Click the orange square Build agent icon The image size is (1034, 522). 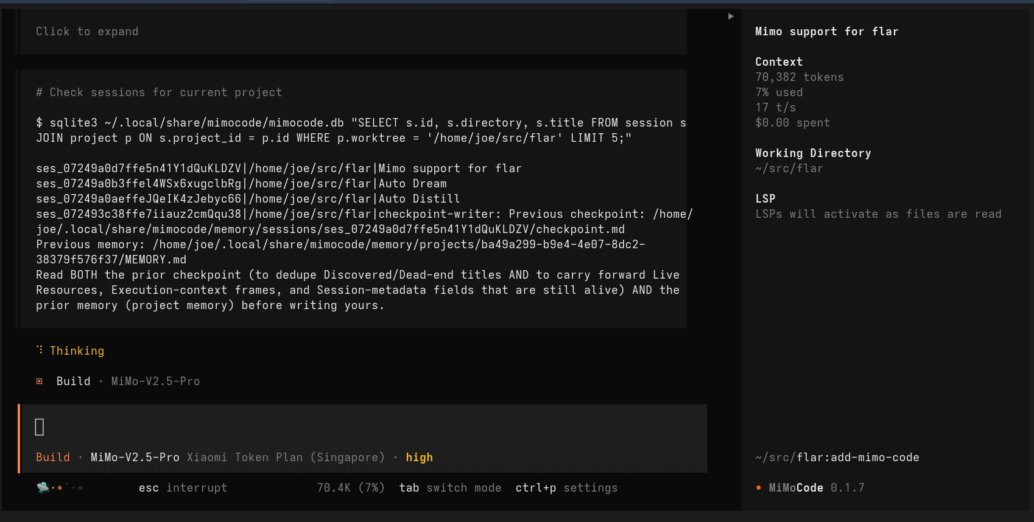coord(40,381)
